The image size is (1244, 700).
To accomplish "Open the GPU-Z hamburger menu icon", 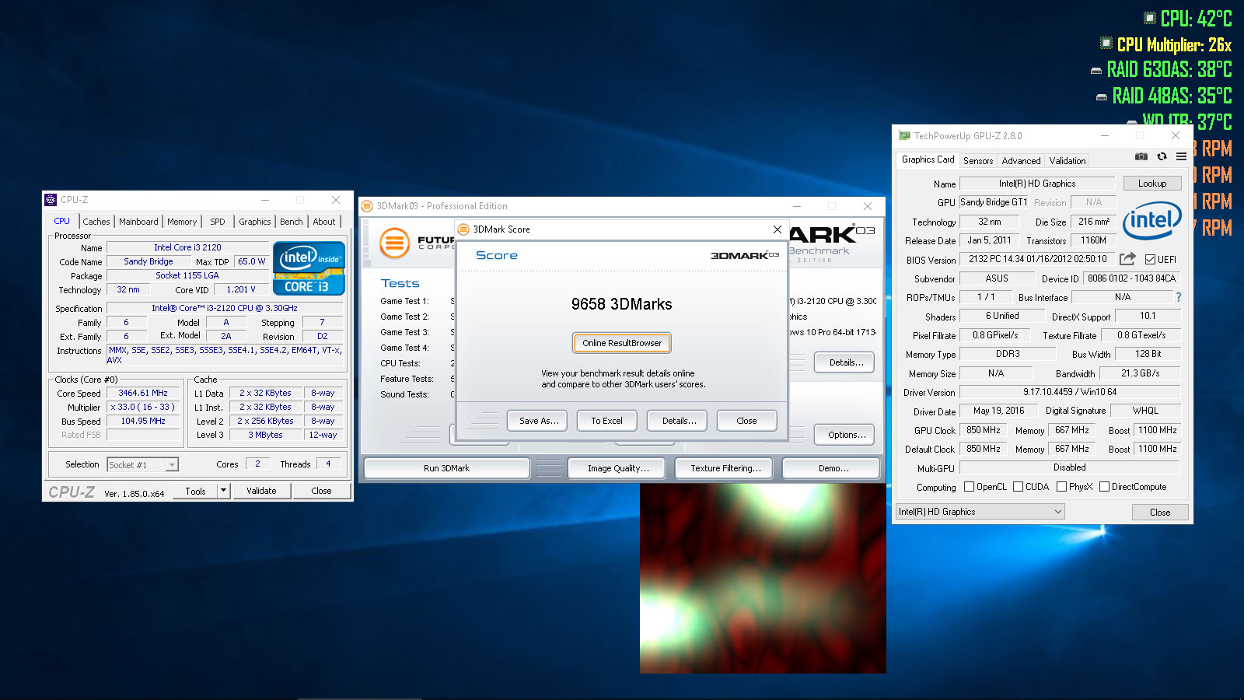I will pyautogui.click(x=1181, y=156).
